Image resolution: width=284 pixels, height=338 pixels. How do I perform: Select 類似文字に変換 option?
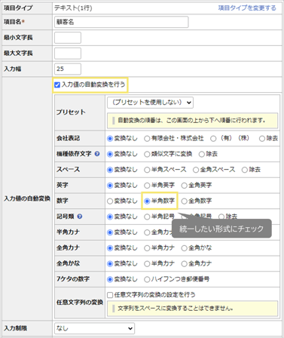pyautogui.click(x=147, y=154)
